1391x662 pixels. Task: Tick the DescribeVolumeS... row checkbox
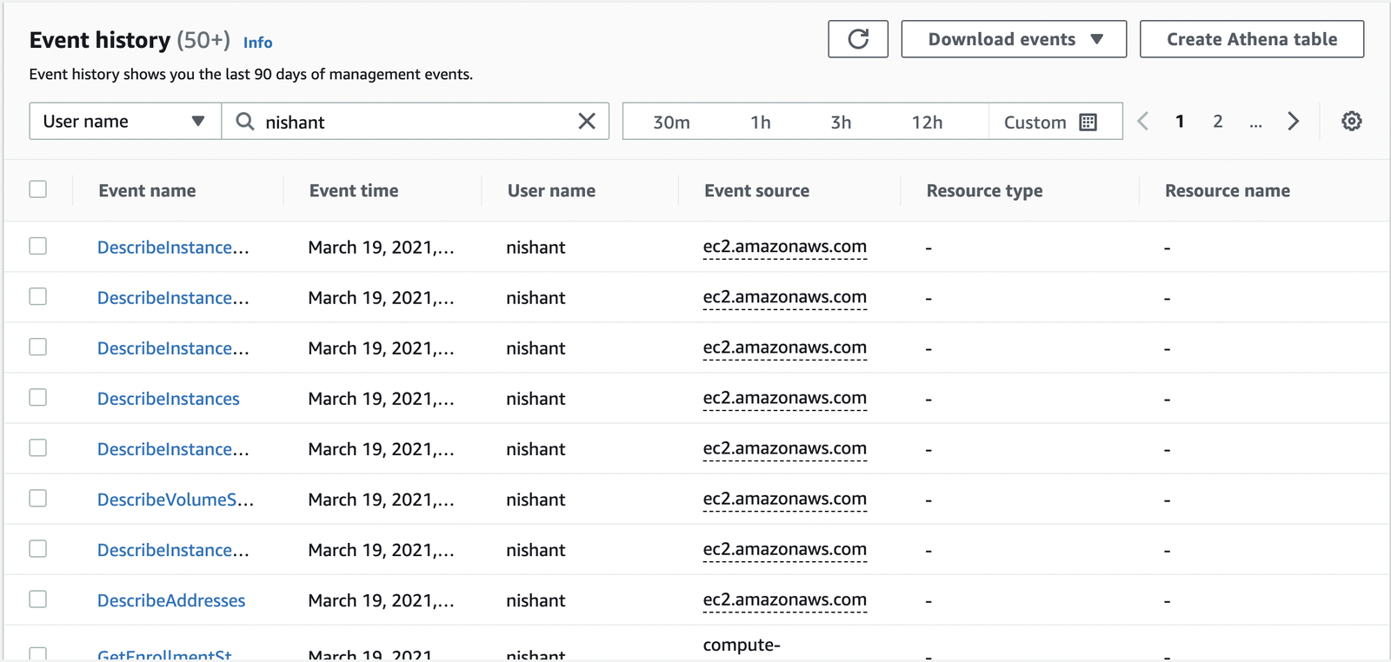tap(38, 499)
